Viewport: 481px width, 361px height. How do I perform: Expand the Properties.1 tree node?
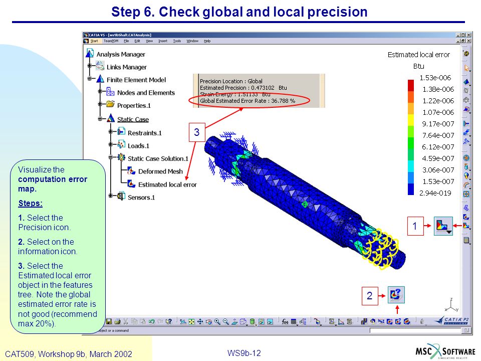pyautogui.click(x=100, y=104)
